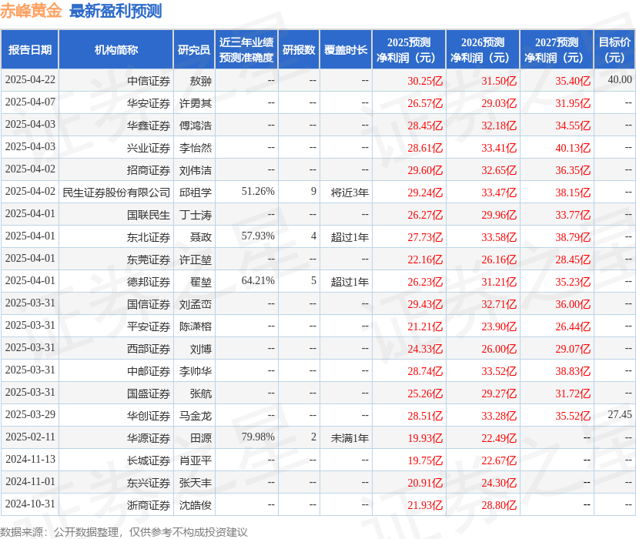Click the 近三年业绩预测准确度 column header

(246, 49)
